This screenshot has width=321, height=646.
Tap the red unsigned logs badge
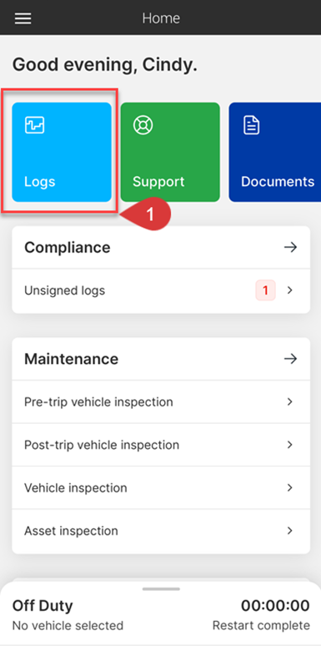click(x=265, y=290)
